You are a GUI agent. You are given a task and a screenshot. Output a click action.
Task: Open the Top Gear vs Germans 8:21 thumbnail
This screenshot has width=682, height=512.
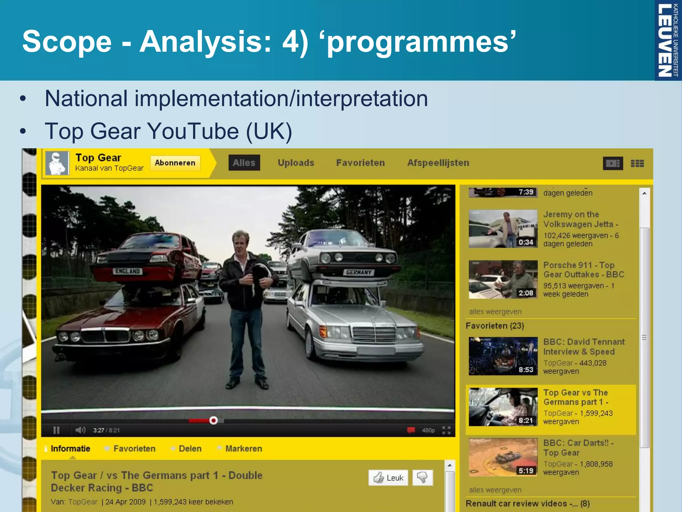pyautogui.click(x=503, y=407)
